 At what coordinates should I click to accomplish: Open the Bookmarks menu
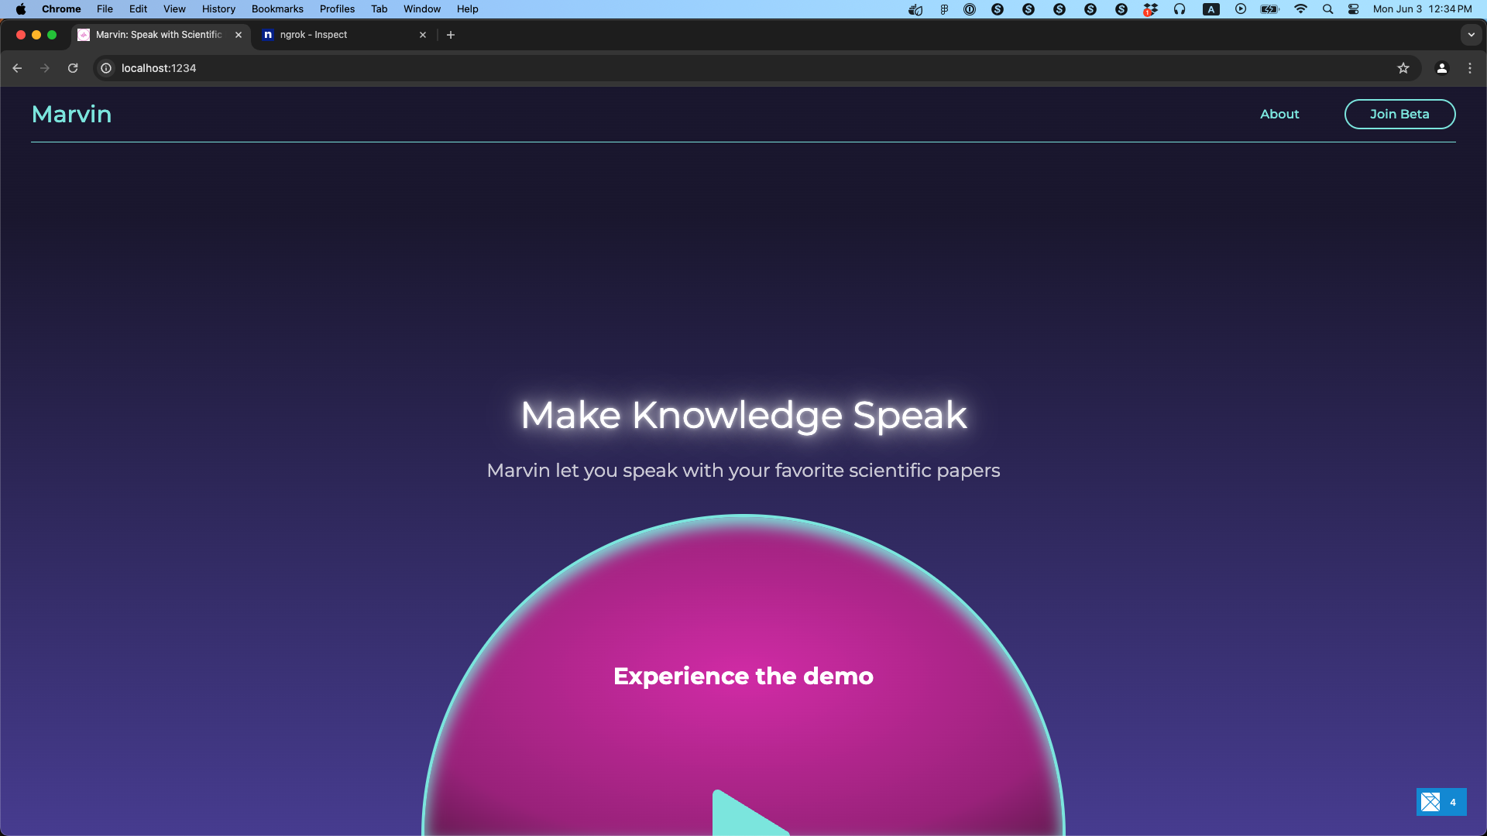coord(276,9)
